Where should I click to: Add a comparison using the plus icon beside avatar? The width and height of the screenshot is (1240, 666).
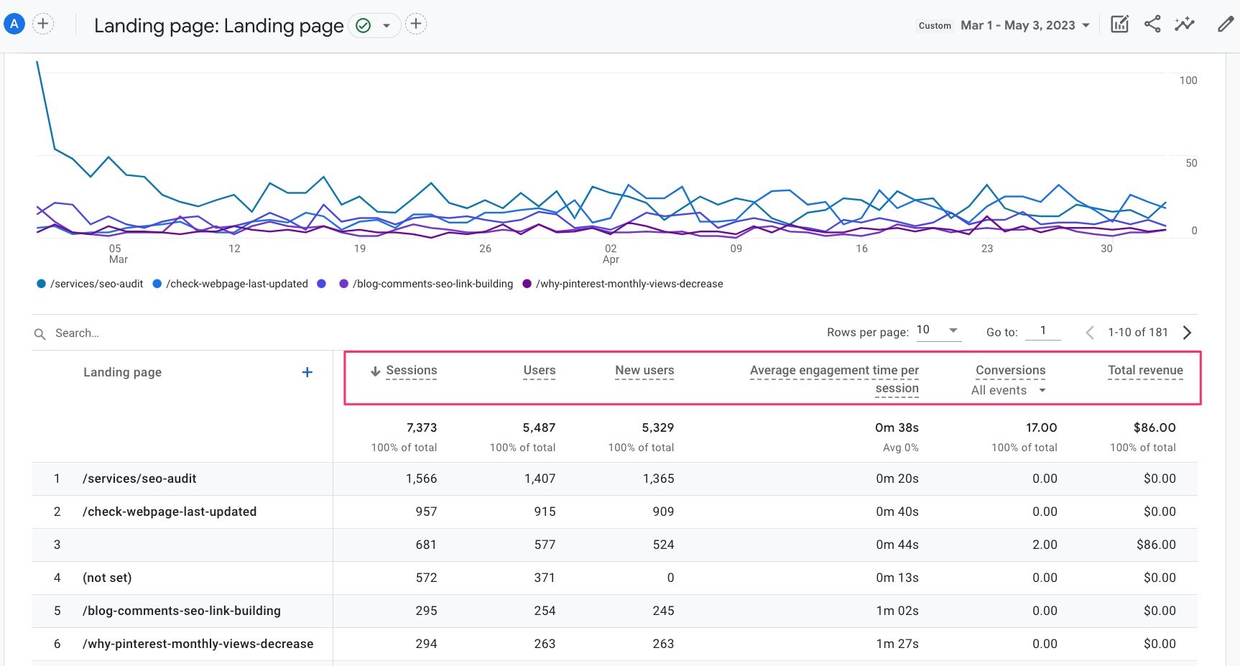click(44, 23)
